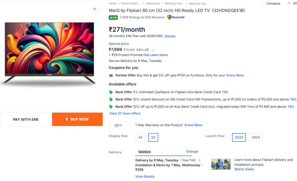The image size is (297, 181).
Task: Open Details for the BOBCARD EMI plan
Action: (170, 36)
